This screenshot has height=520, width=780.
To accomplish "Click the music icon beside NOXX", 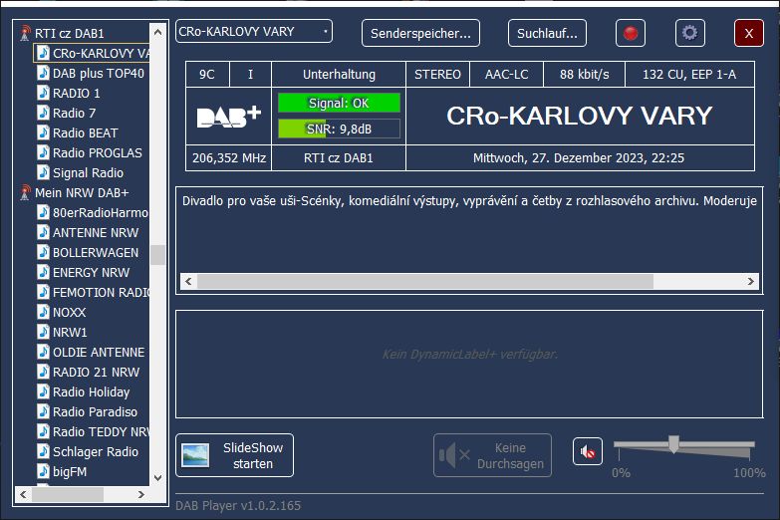I will coord(43,312).
